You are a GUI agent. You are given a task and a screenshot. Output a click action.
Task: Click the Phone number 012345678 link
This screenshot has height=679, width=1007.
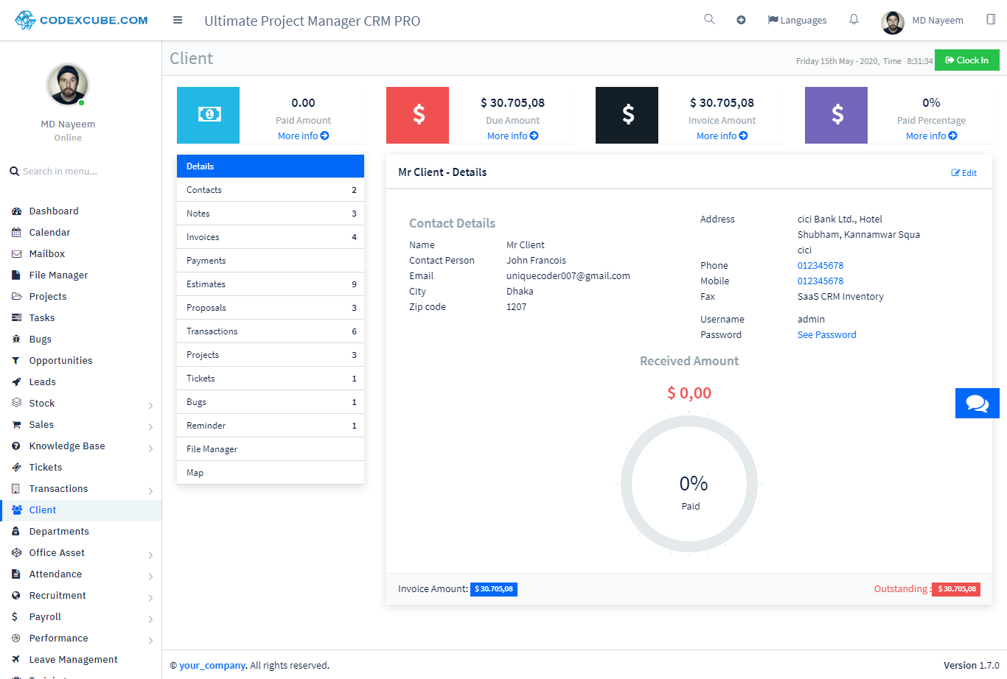tap(820, 266)
